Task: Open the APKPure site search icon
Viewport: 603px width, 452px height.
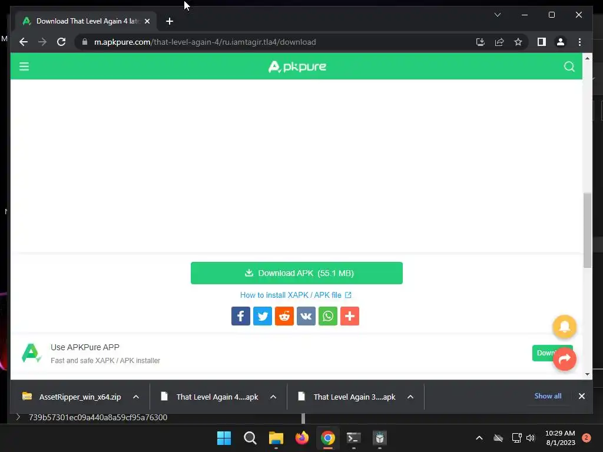Action: click(x=569, y=67)
